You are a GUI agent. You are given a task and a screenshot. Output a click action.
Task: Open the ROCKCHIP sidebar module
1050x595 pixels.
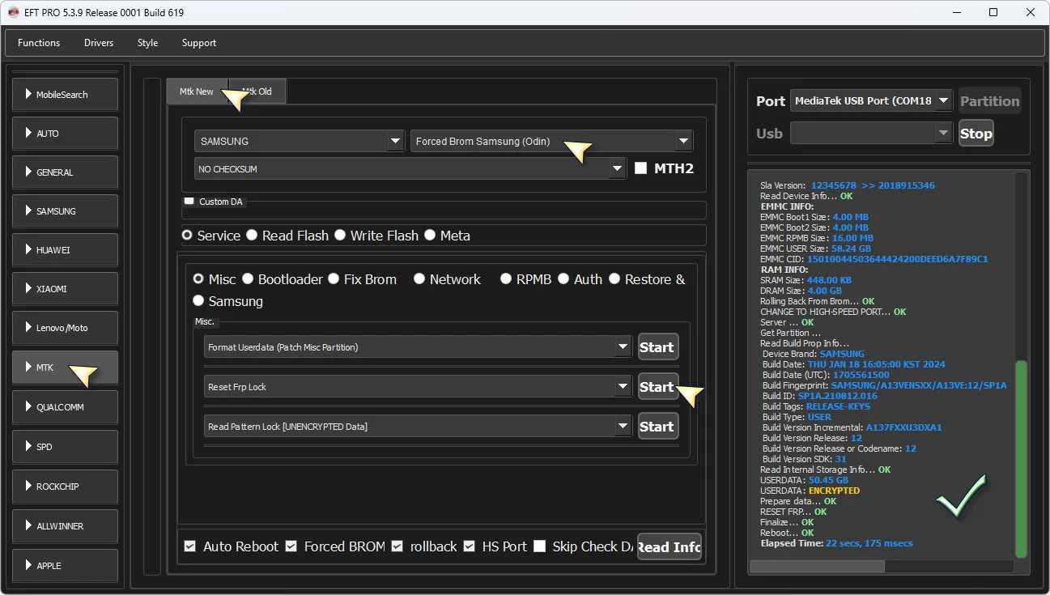[65, 487]
